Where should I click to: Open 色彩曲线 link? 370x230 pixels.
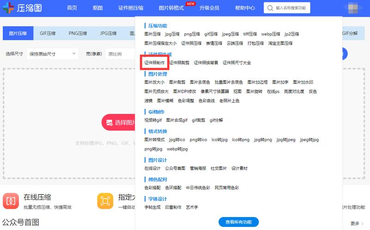[x=207, y=101]
